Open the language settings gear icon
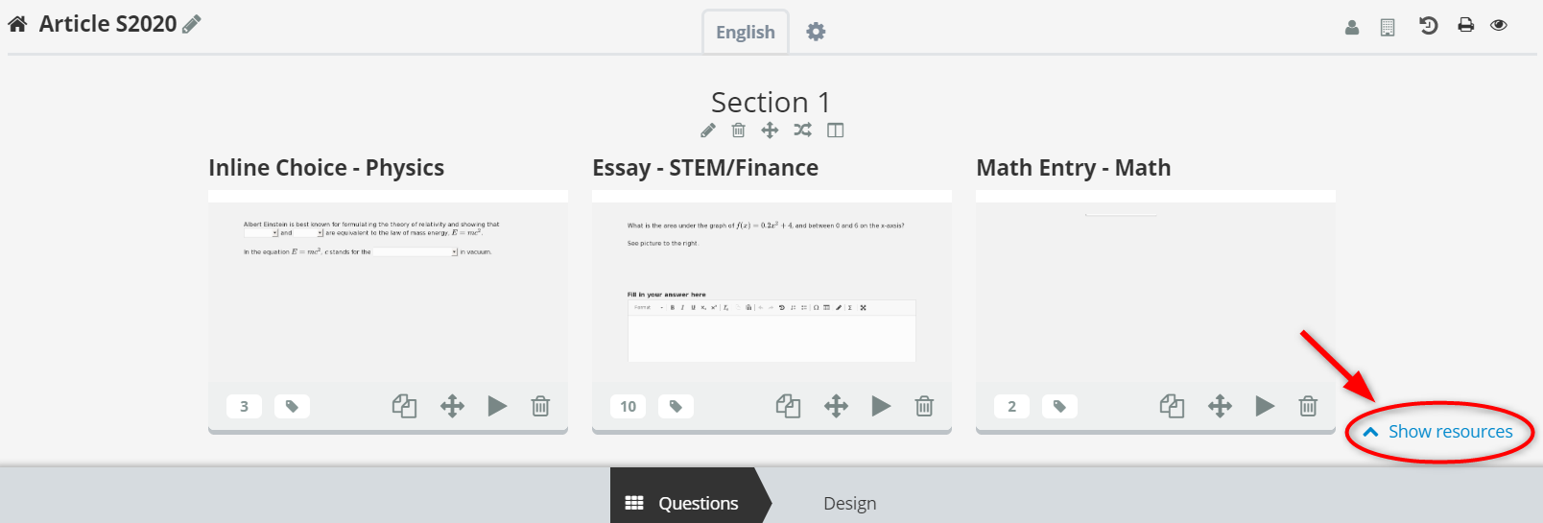This screenshot has width=1543, height=523. click(816, 32)
